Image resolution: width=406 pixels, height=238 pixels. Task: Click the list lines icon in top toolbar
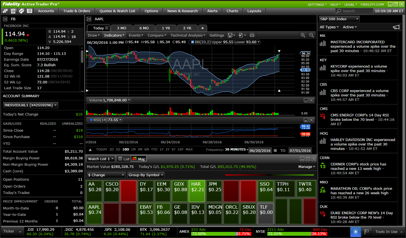pos(29,11)
